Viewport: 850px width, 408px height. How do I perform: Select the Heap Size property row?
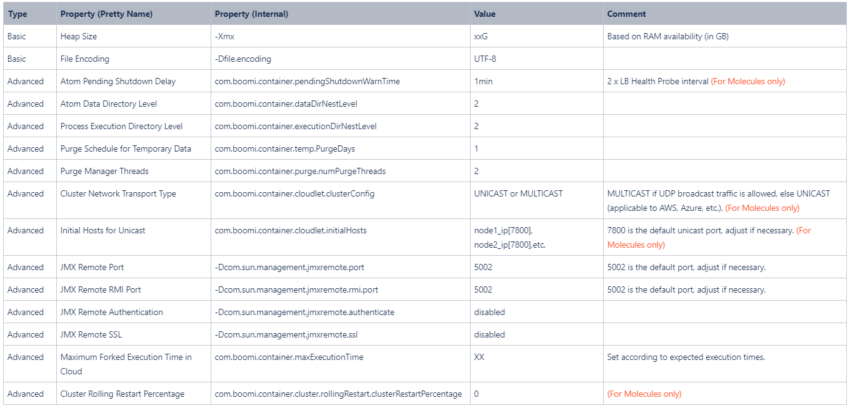tap(78, 36)
